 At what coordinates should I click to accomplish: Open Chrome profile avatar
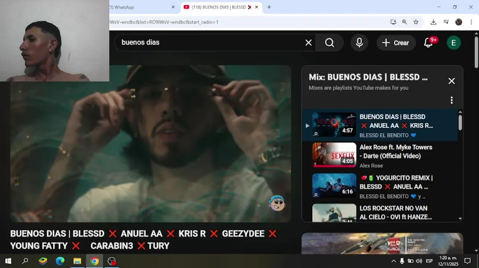pos(459,22)
